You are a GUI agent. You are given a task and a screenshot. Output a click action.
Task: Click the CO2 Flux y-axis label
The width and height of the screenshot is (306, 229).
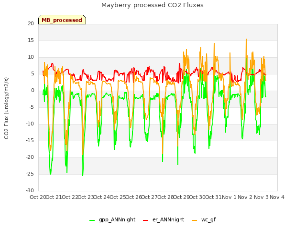(x=6, y=108)
